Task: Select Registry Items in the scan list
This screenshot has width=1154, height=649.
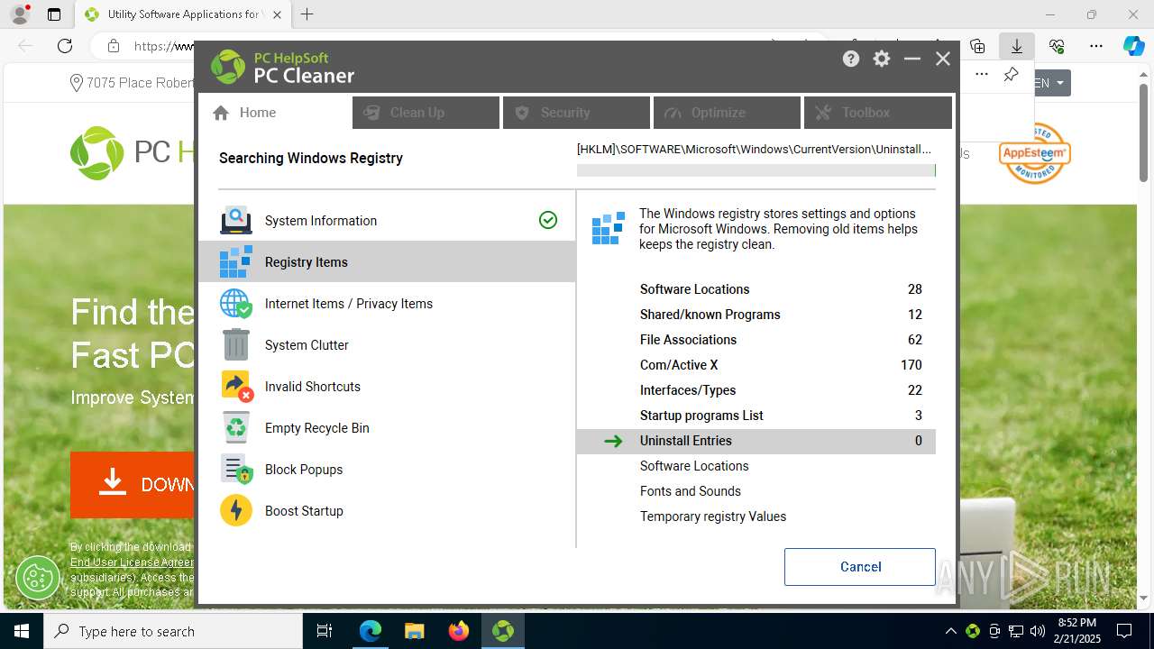Action: click(x=387, y=262)
